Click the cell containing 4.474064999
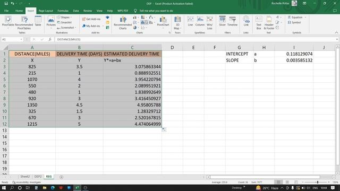This screenshot has height=191, width=340. click(132, 124)
